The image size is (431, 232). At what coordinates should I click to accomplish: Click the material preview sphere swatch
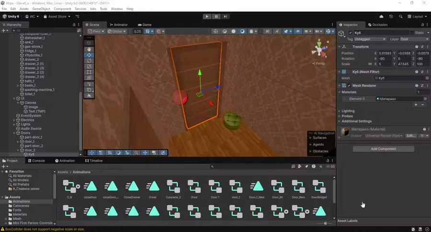(x=345, y=132)
